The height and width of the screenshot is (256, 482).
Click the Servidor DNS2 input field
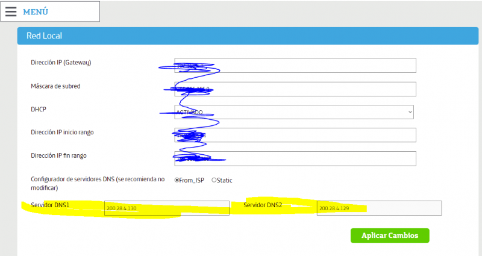(x=379, y=208)
